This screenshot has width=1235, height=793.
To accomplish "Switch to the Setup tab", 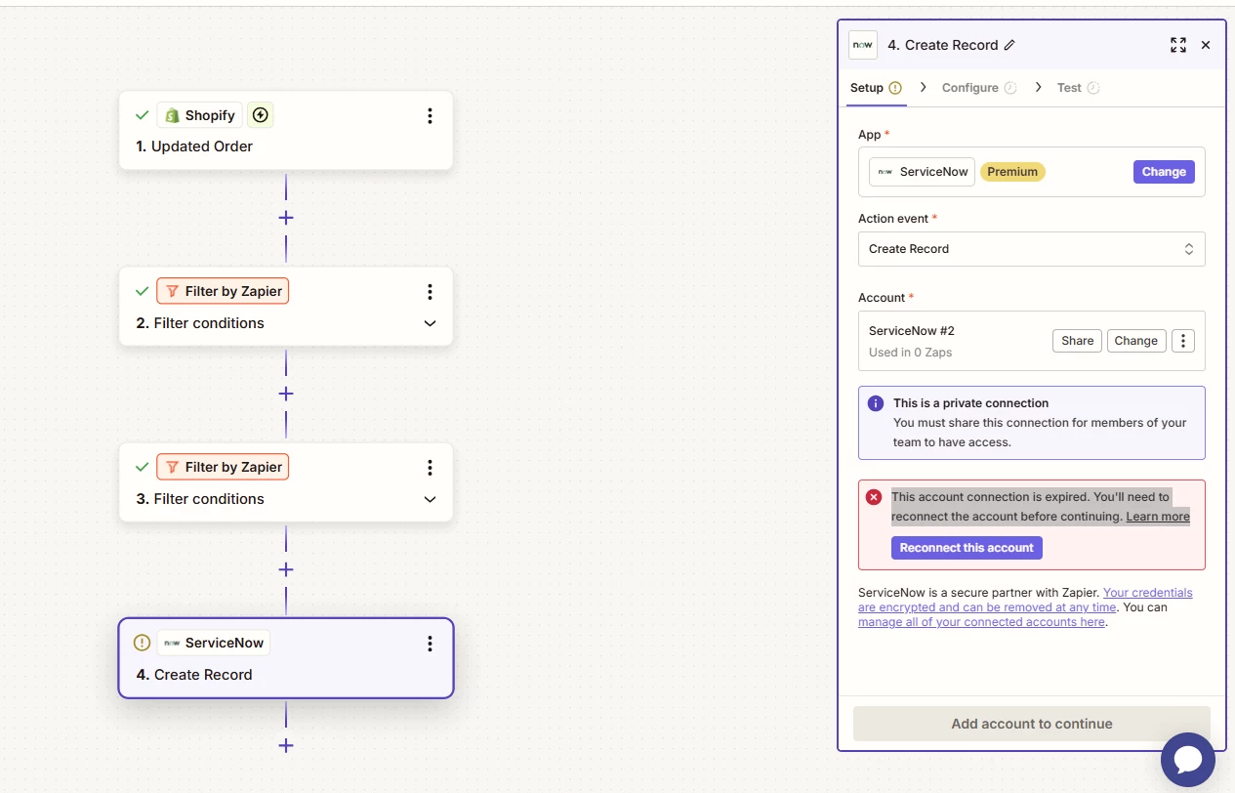I will coord(876,88).
